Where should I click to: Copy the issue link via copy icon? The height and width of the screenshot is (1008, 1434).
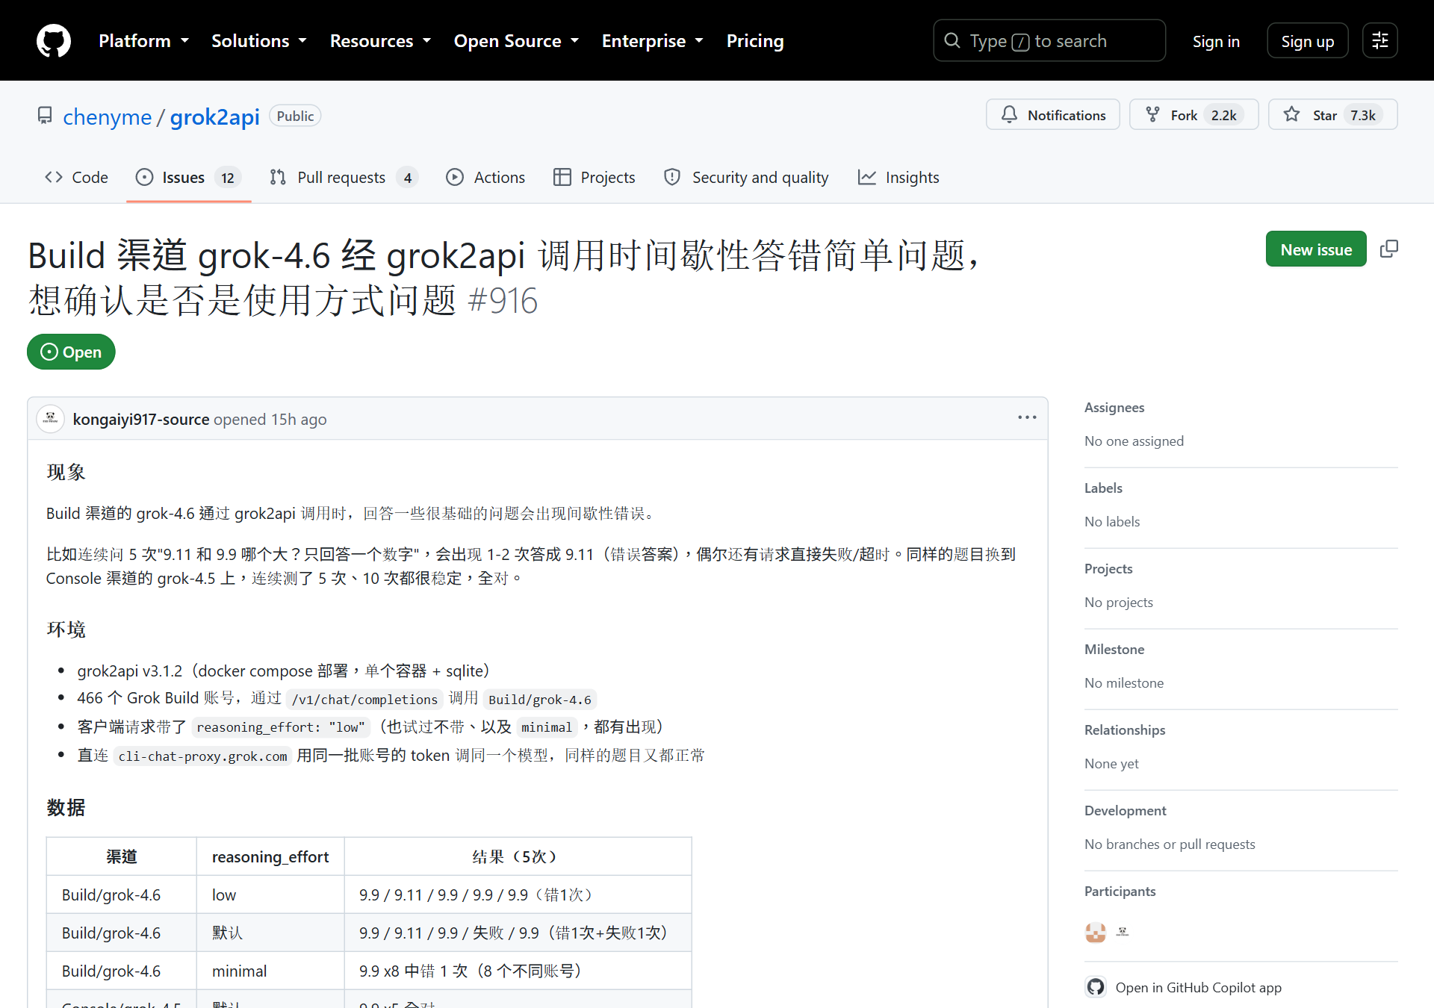point(1389,249)
